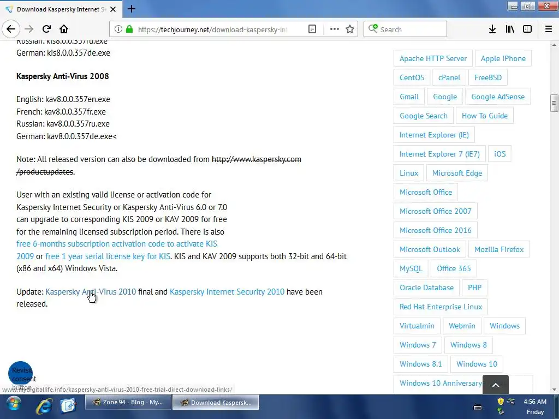Open the Webmin tag
The image size is (559, 419).
click(462, 326)
